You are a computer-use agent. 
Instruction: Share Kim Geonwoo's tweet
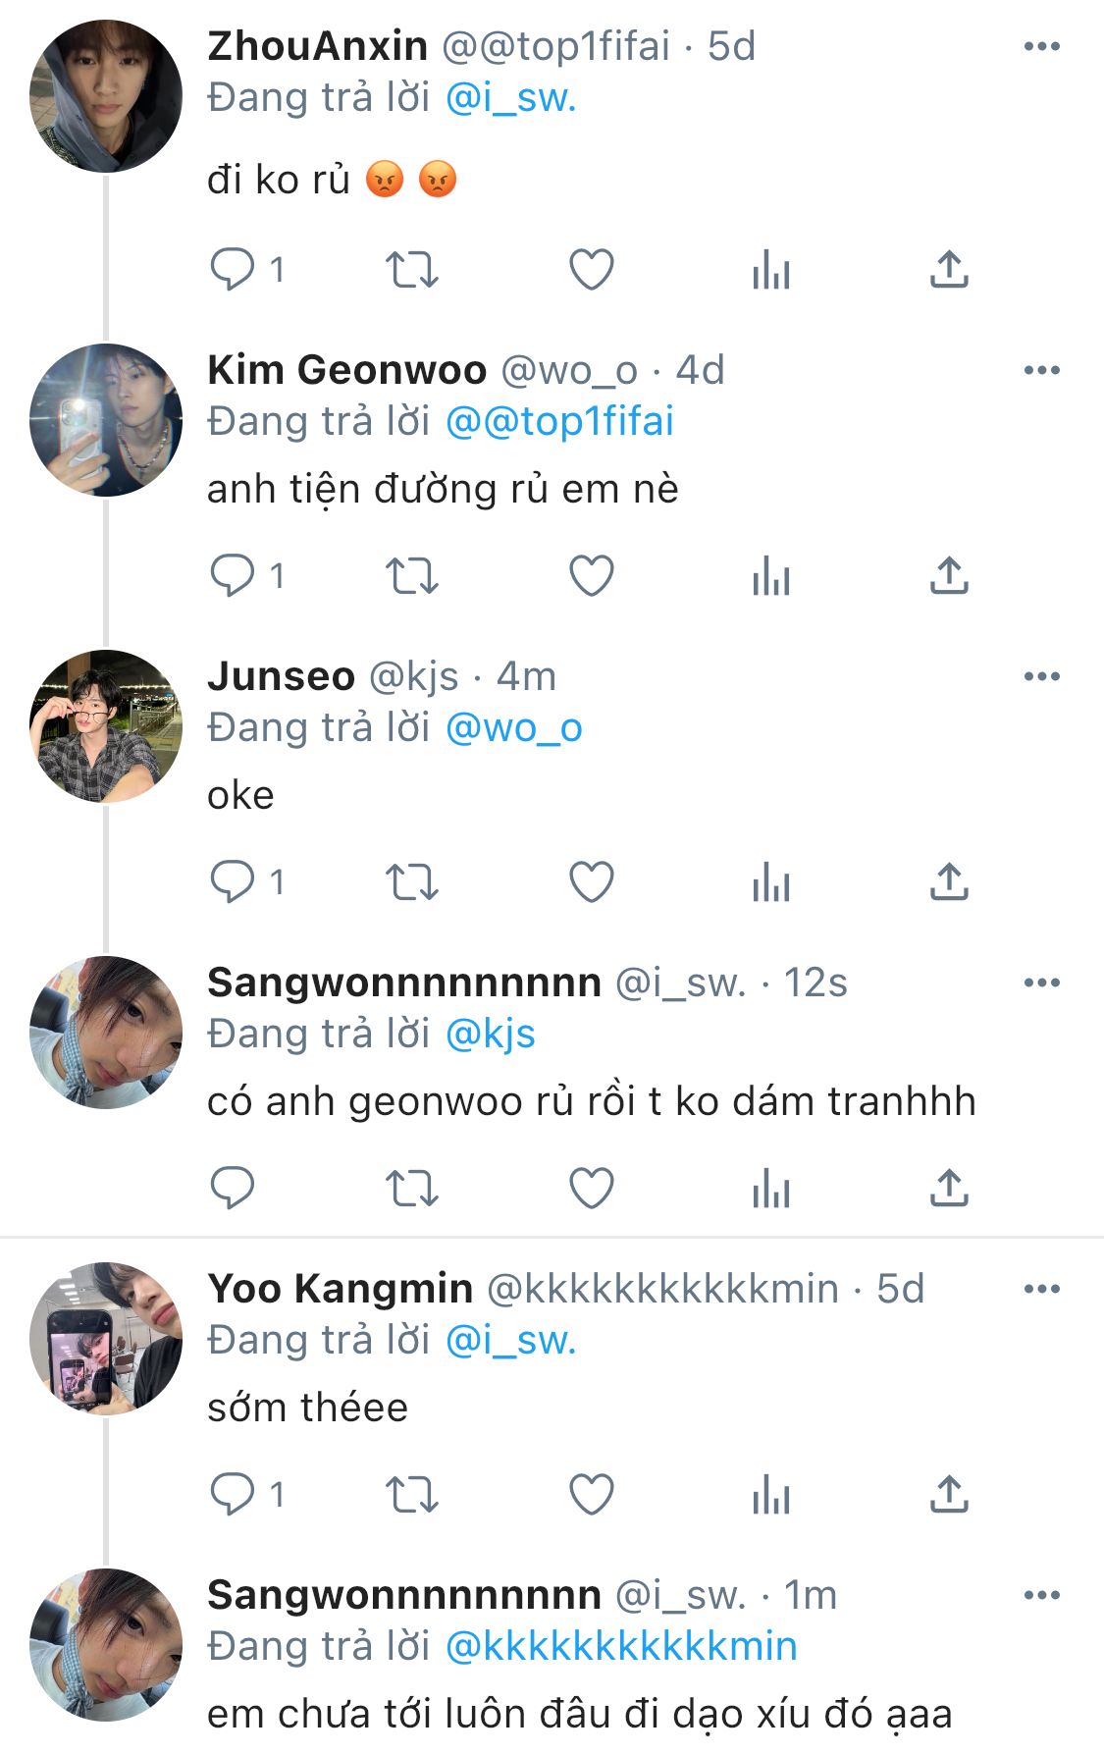pyautogui.click(x=949, y=576)
